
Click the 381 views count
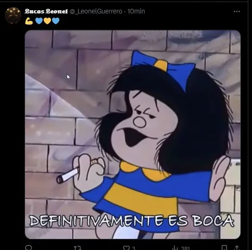tap(185, 248)
